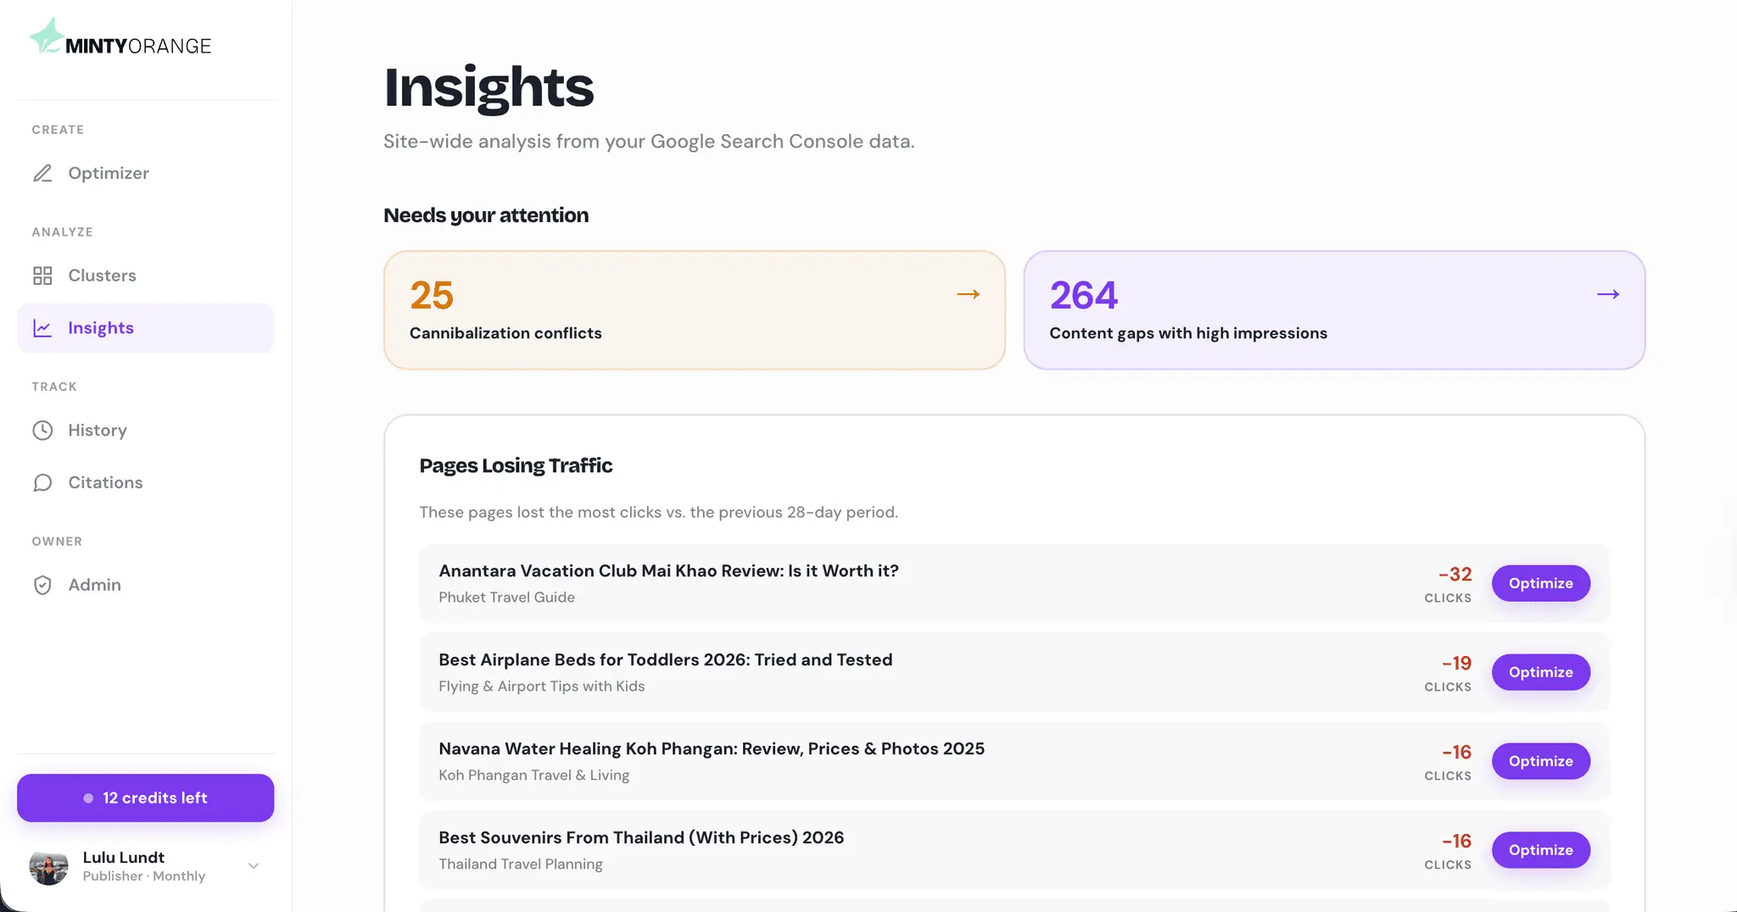
Task: Click the Citations speech bubble icon
Action: point(42,483)
